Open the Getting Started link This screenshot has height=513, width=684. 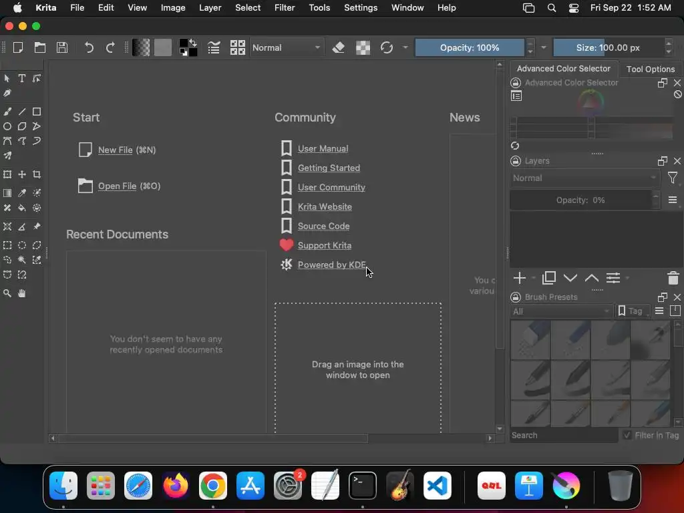pos(329,168)
